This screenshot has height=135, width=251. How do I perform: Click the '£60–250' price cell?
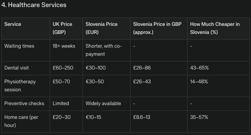tap(63, 68)
